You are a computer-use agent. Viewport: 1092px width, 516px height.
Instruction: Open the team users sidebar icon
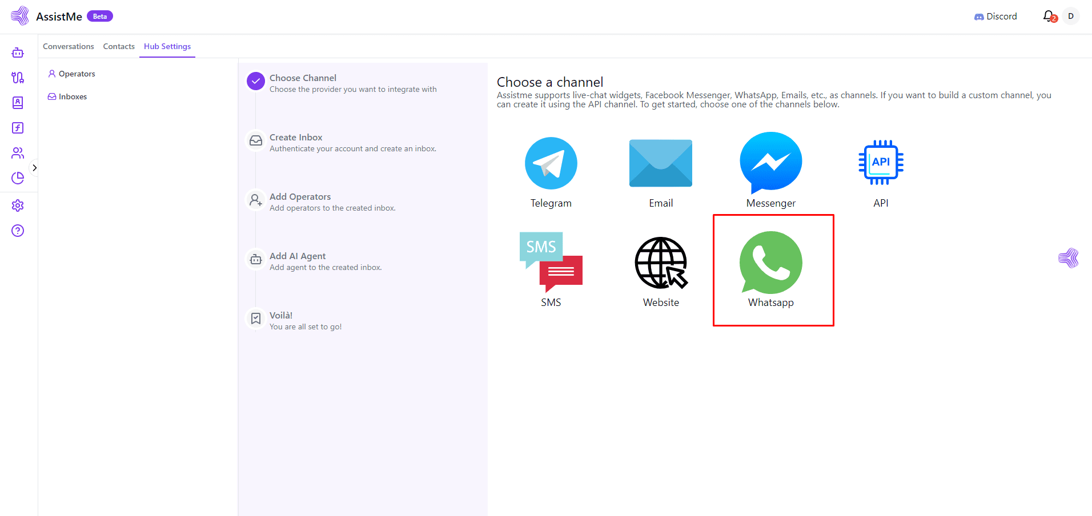coord(18,153)
